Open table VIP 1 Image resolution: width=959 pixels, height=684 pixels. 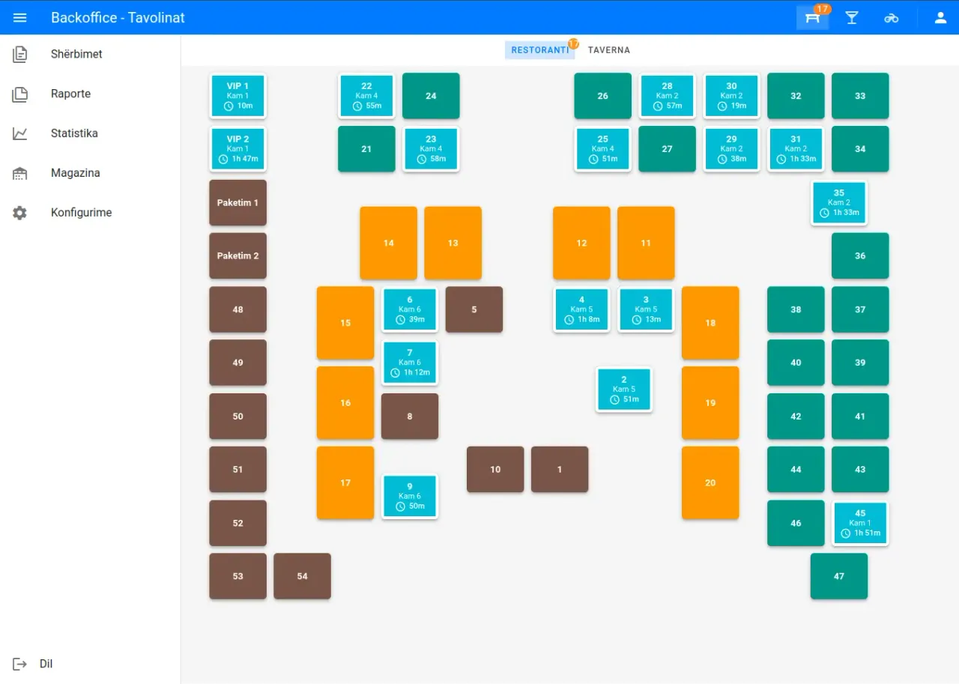click(238, 95)
